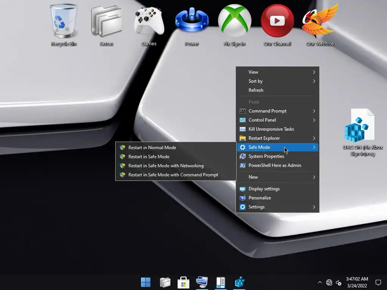Select the New menu entry
Screen dimensions: 387x290
click(x=277, y=177)
